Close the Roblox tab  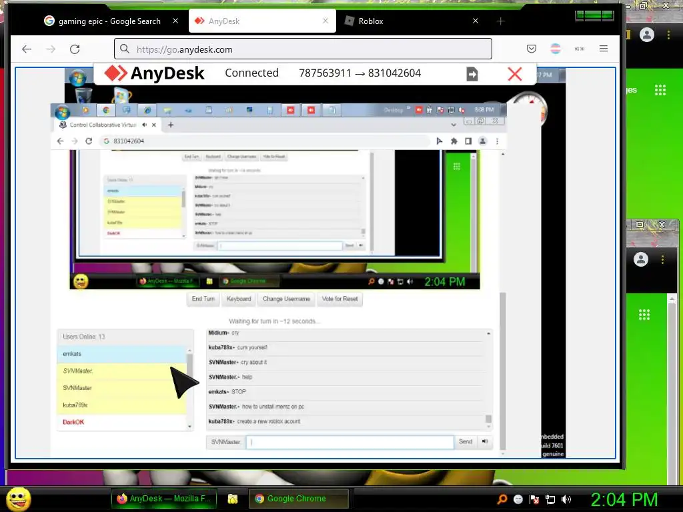(x=475, y=21)
